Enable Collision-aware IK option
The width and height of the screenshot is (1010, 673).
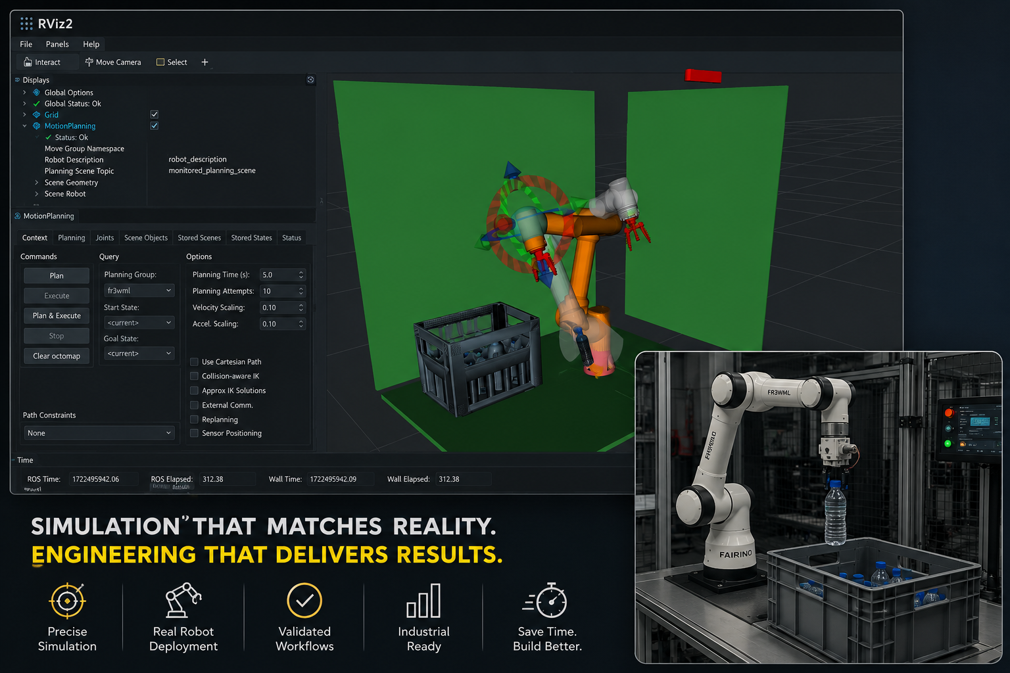click(194, 377)
